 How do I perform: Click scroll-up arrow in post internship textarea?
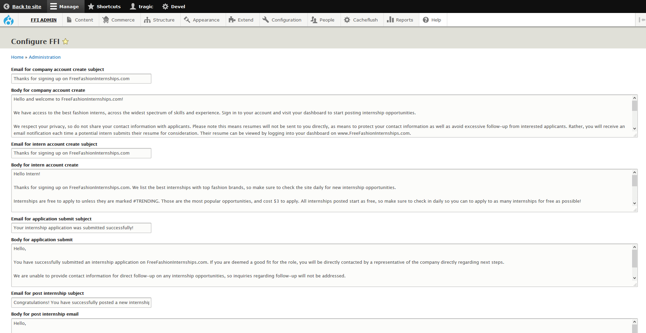point(634,322)
